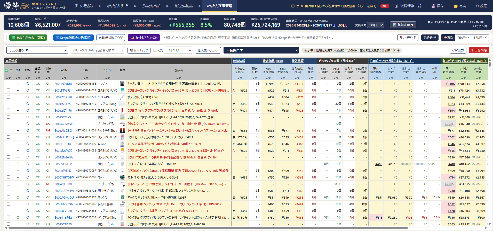Open the データ読込み tab
Image resolution: width=493 pixels, height=231 pixels.
click(x=84, y=6)
